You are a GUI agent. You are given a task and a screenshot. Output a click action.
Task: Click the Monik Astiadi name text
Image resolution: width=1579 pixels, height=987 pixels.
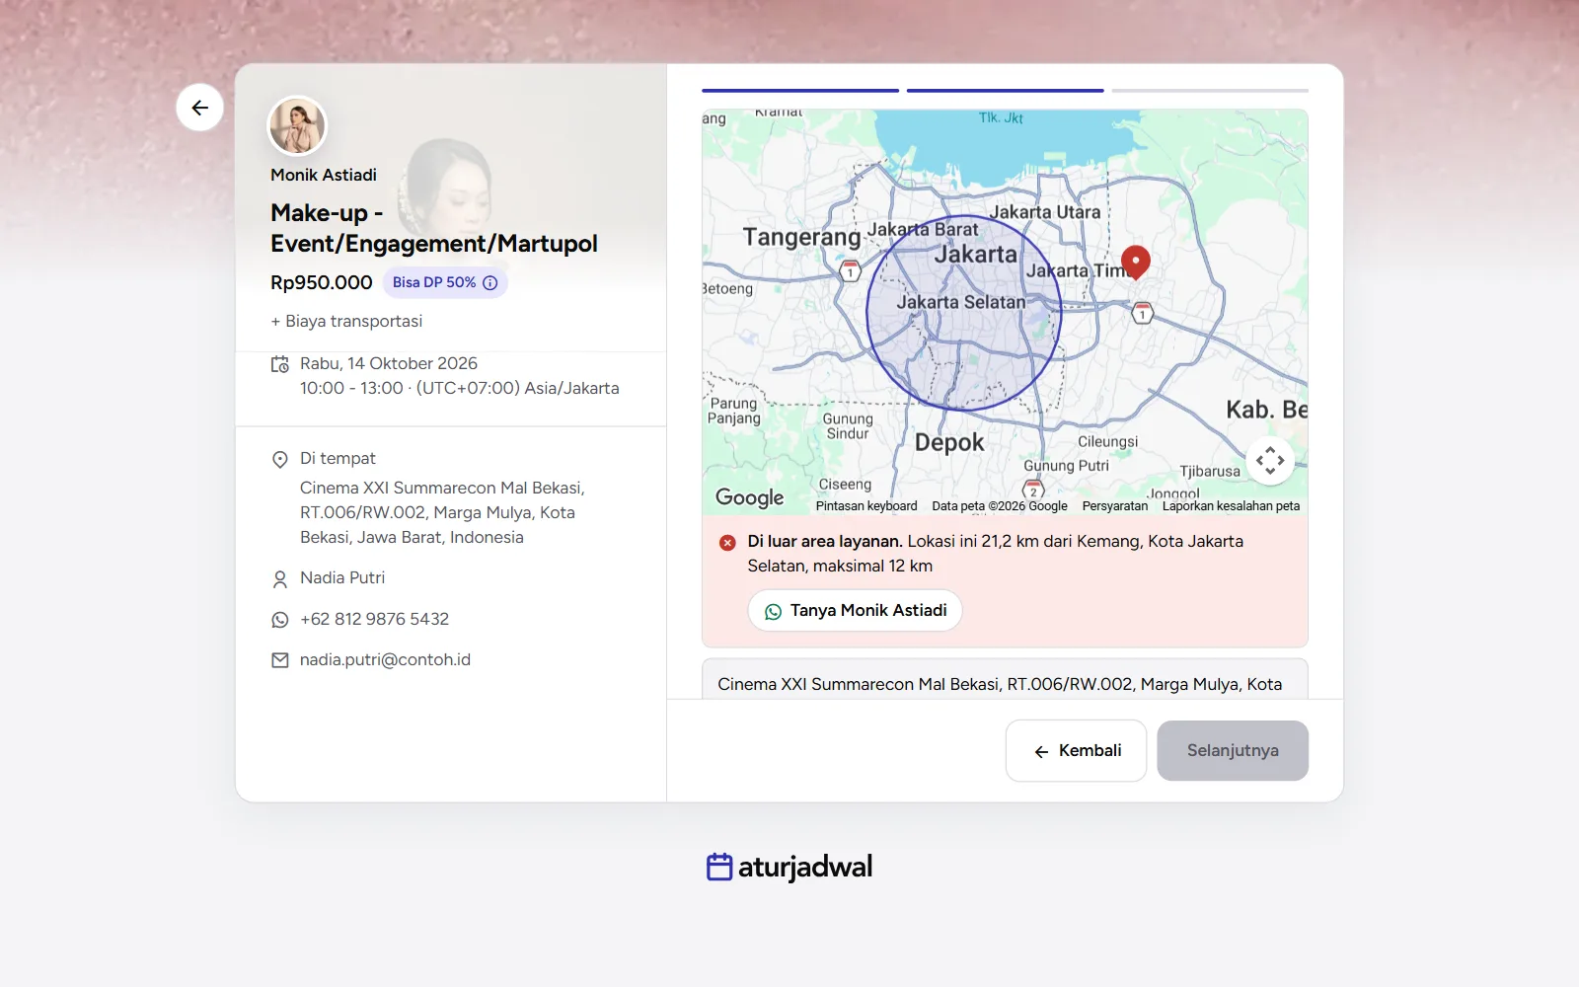324,175
